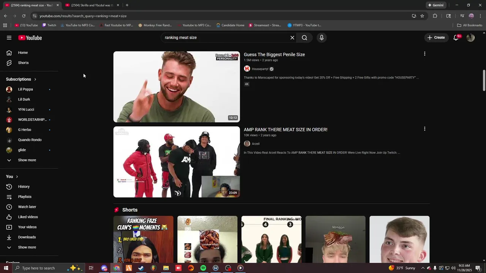Click the address bar URL
The height and width of the screenshot is (273, 486).
83,16
